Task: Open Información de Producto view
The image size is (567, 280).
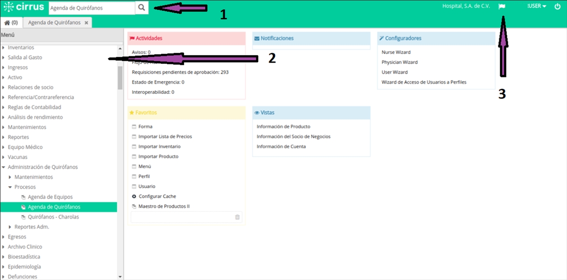Action: [x=283, y=127]
